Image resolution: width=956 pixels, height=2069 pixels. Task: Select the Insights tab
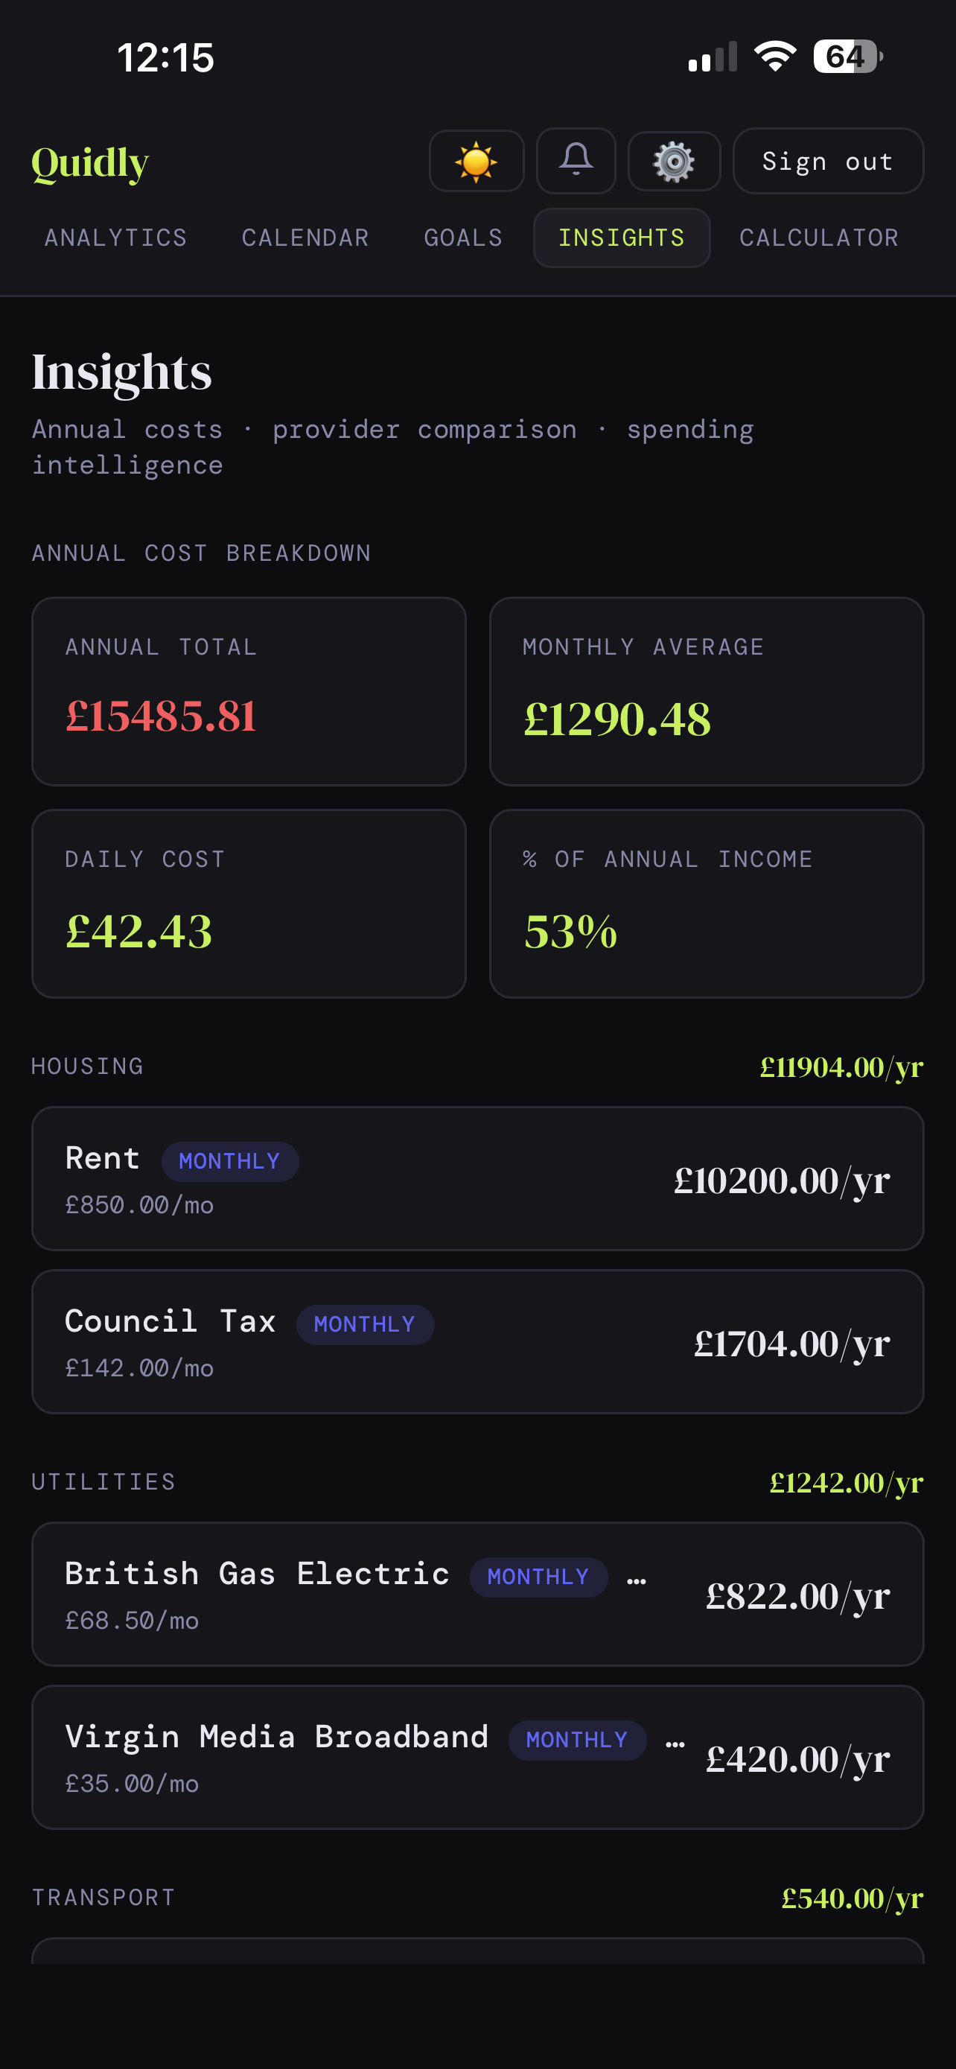(x=621, y=238)
